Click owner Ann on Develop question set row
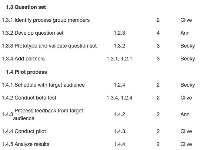 click(x=185, y=33)
